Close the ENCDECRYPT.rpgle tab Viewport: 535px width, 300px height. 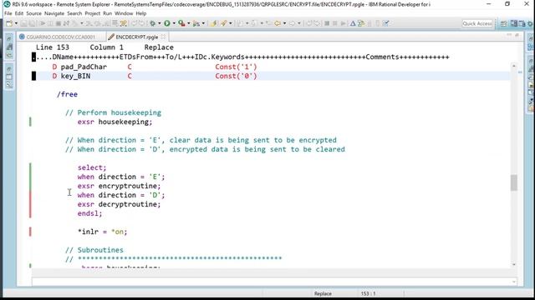(x=163, y=37)
